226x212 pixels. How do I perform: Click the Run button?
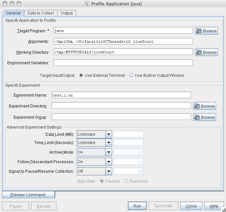coord(137,206)
